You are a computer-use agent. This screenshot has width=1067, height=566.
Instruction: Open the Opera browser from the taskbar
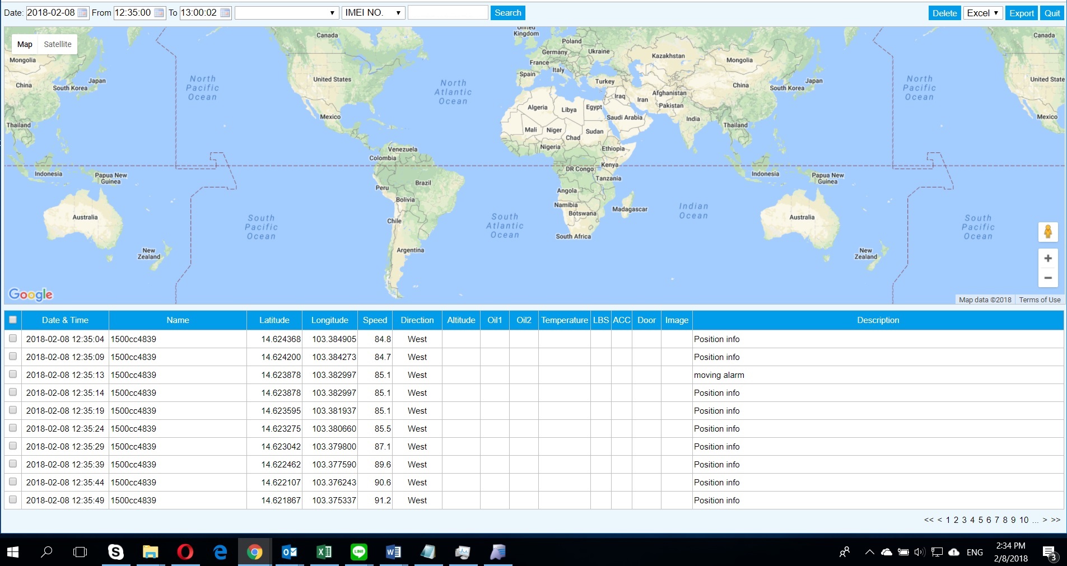[x=185, y=552]
